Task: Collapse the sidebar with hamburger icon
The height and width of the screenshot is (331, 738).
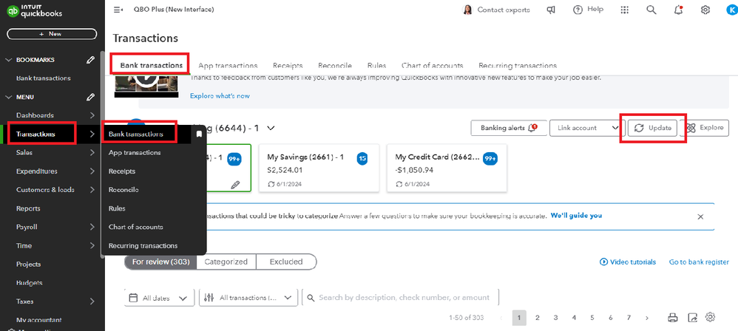Action: (x=118, y=10)
